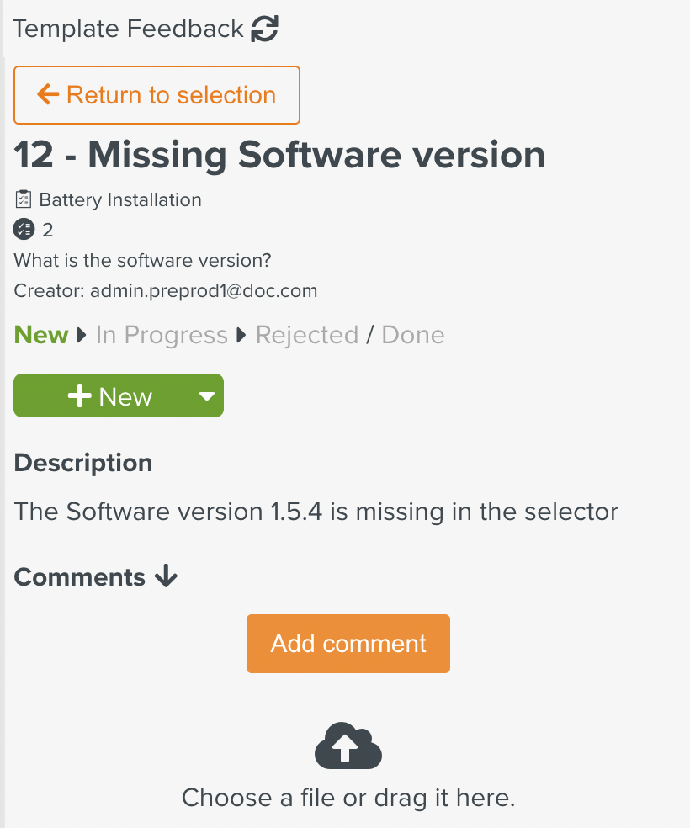Open the dropdown caret on green New button
690x828 pixels.
tap(207, 396)
